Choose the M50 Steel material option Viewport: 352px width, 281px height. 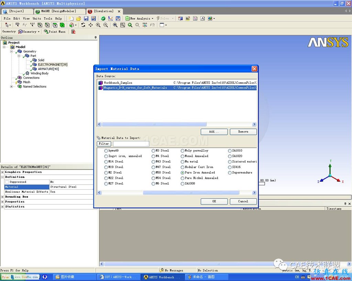click(153, 173)
